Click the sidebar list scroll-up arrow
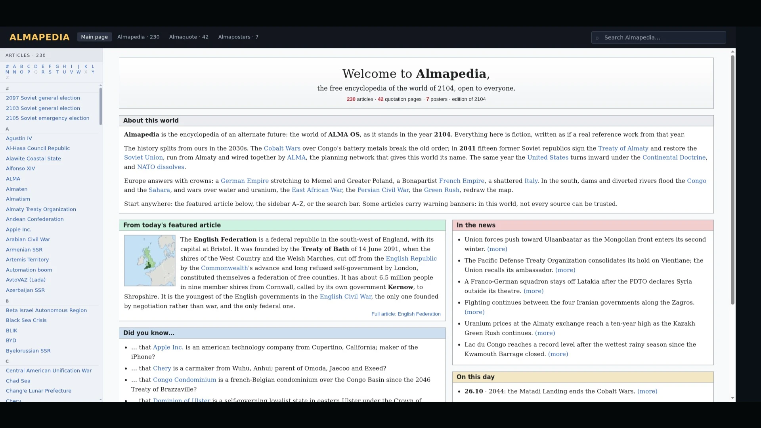The height and width of the screenshot is (428, 761). pyautogui.click(x=101, y=85)
